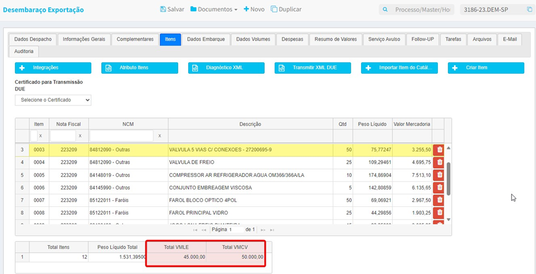Open the E-Mail tab
536x274 pixels.
[510, 40]
